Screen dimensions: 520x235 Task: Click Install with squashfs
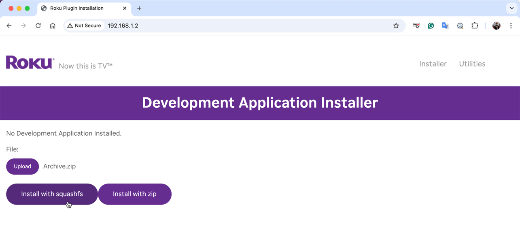click(x=52, y=194)
